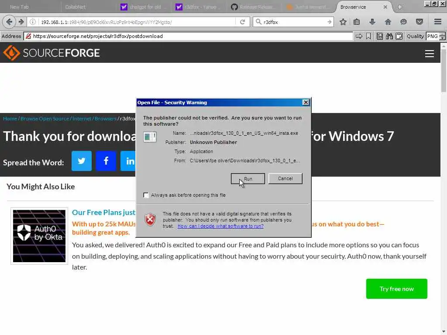The width and height of the screenshot is (447, 335).
Task: Click Cancel in the security warning dialog
Action: click(x=285, y=178)
